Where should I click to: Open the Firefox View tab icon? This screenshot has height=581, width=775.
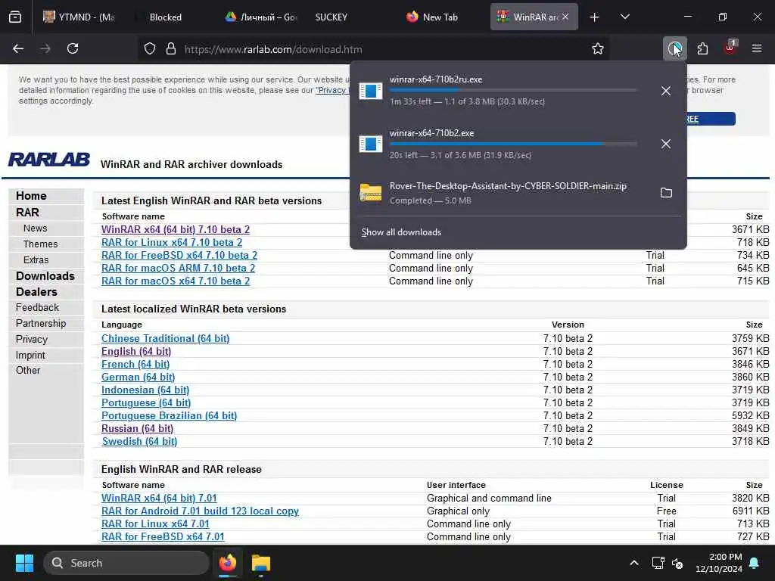point(15,17)
